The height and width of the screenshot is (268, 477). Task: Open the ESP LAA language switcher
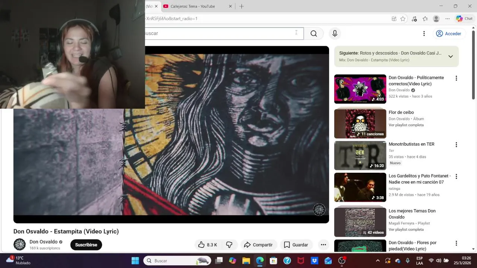[x=420, y=261]
